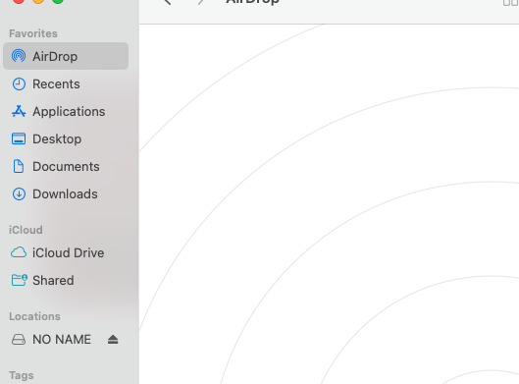Open Documents folder label
Image resolution: width=519 pixels, height=384 pixels.
(x=66, y=167)
